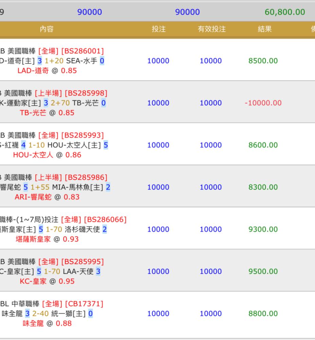
Task: Select the pick 堪薩斯皇家 @ 0.93
Action: pyautogui.click(x=47, y=239)
